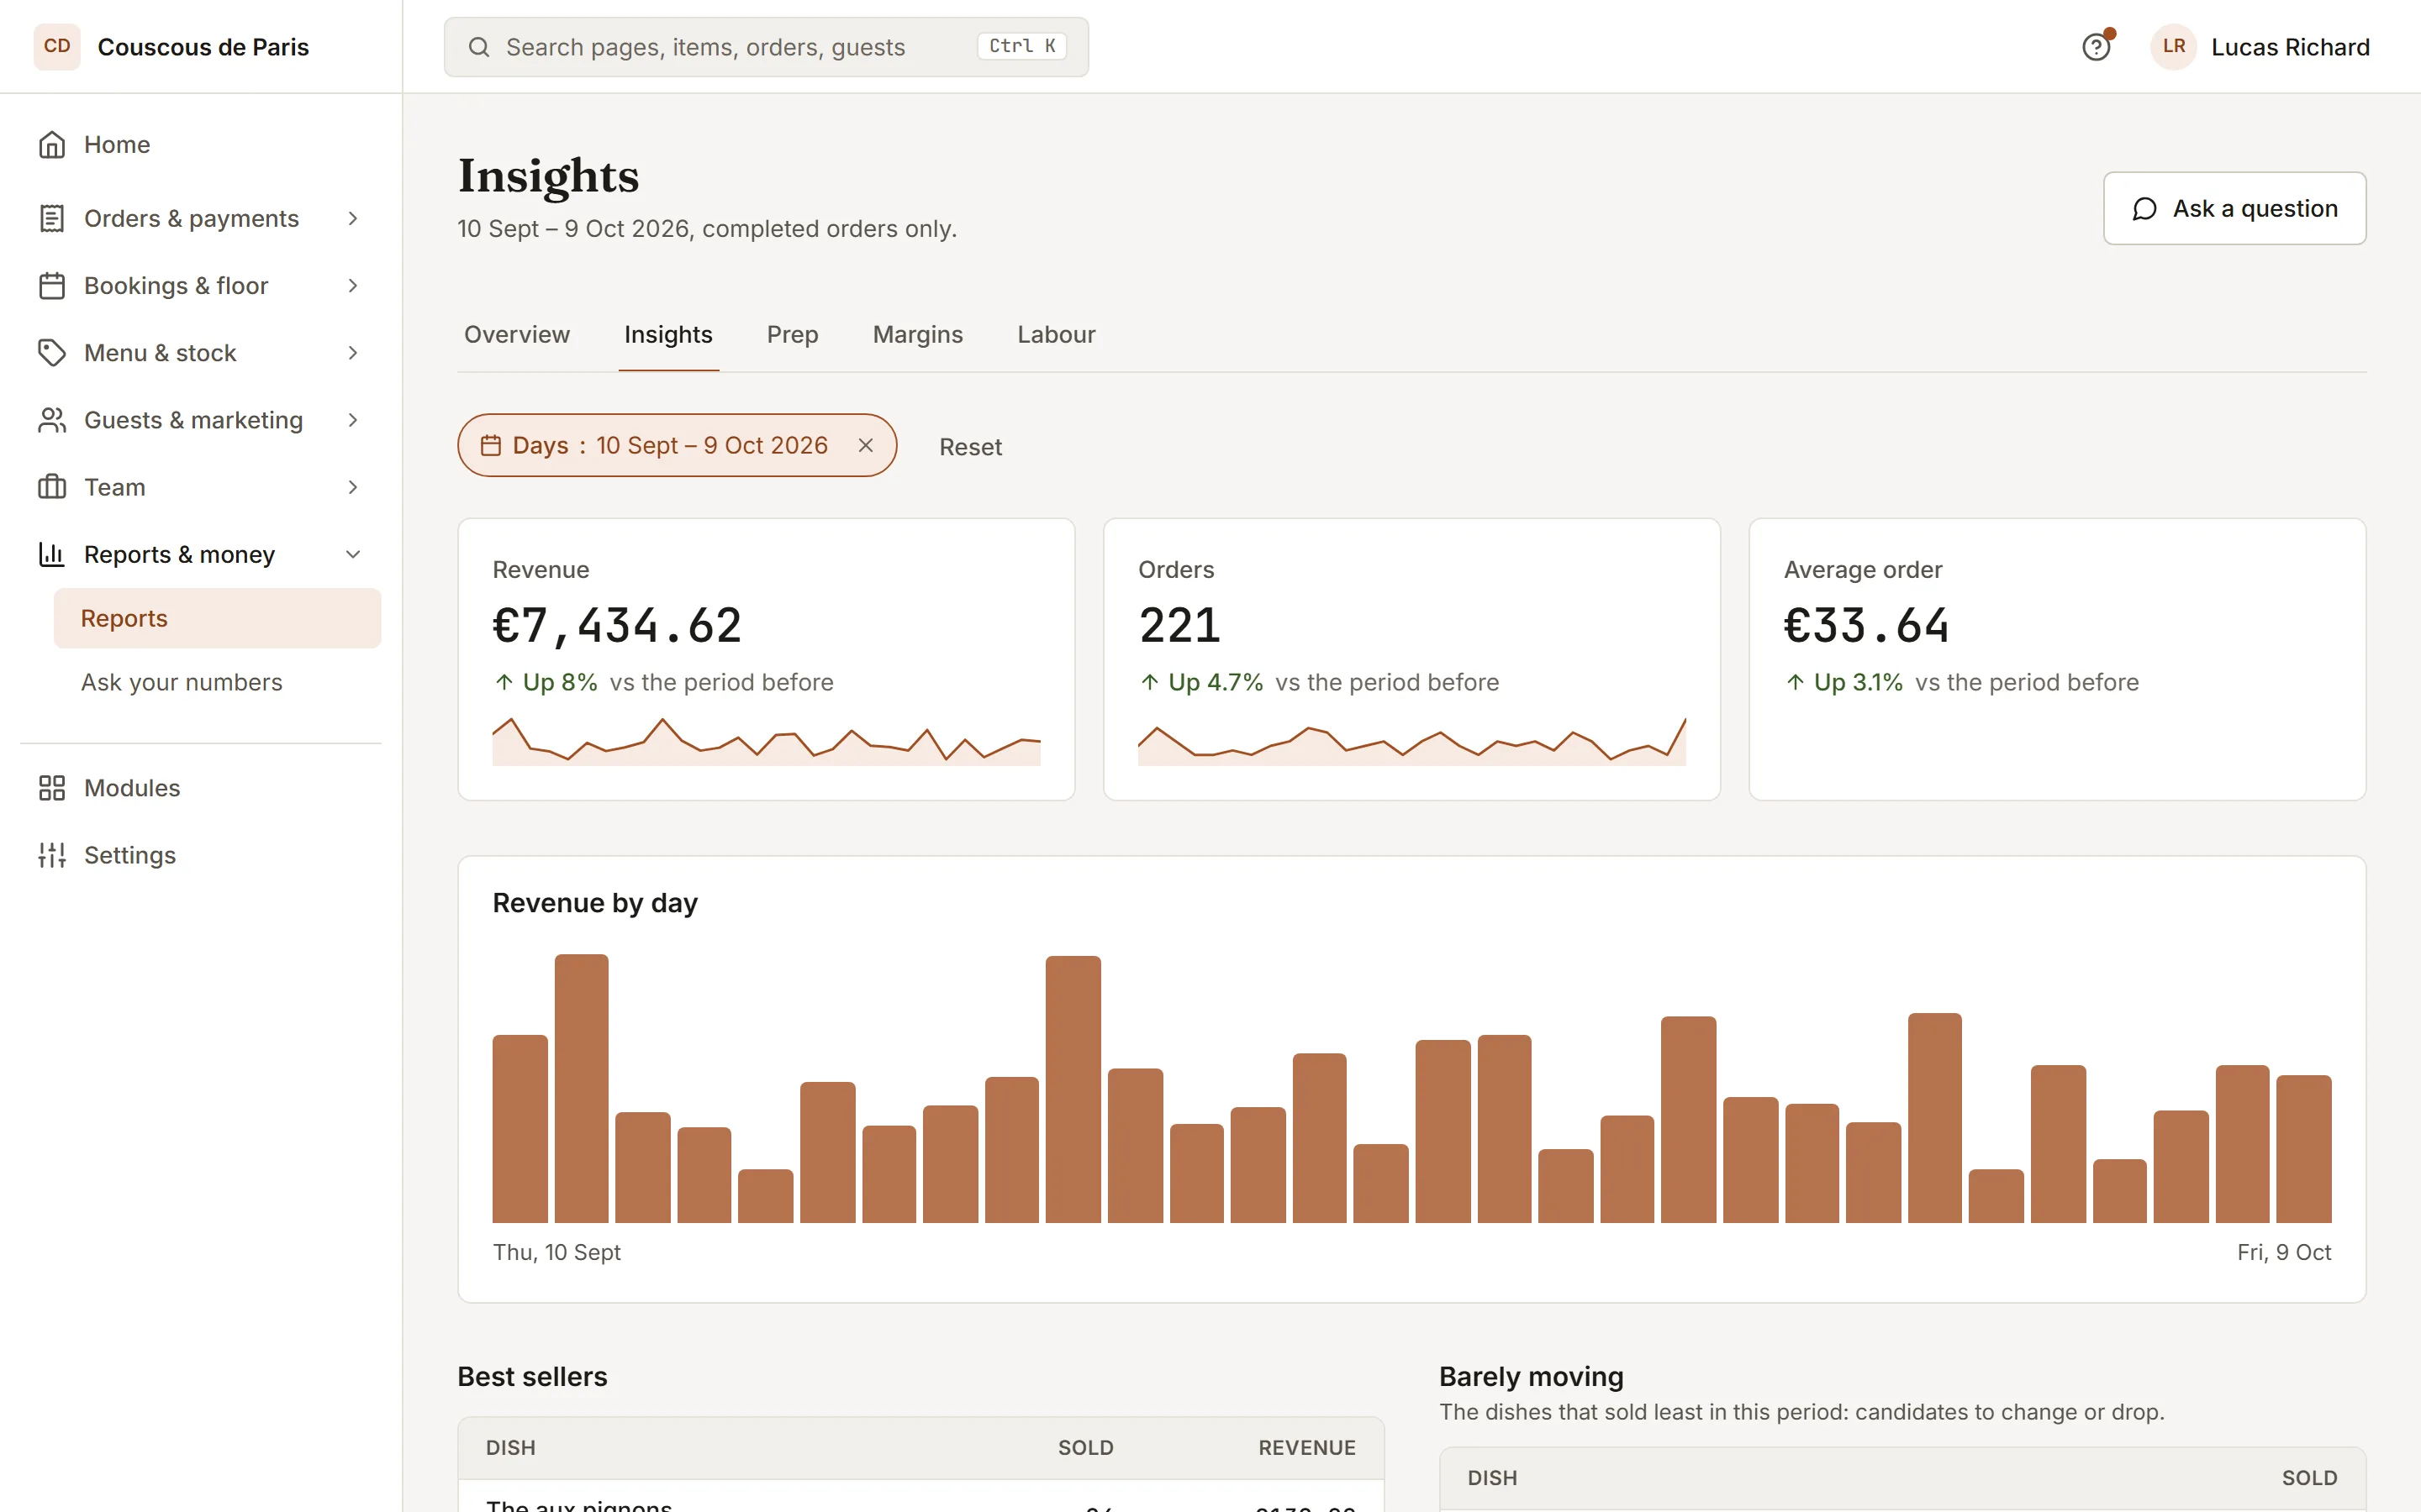Open the Labour tab
This screenshot has height=1512, width=2421.
[1057, 335]
